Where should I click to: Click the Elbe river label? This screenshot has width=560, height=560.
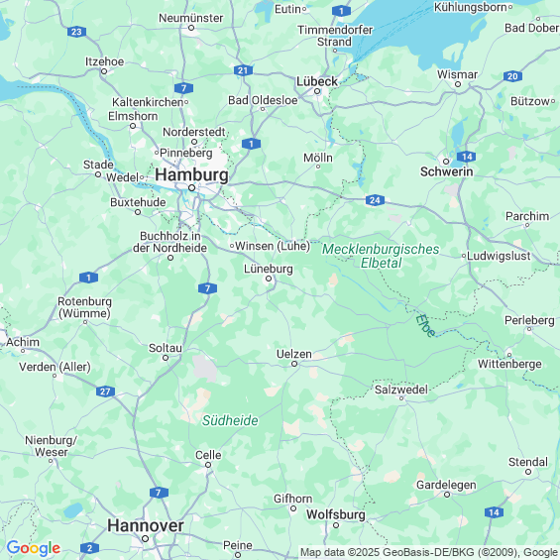coord(426,325)
